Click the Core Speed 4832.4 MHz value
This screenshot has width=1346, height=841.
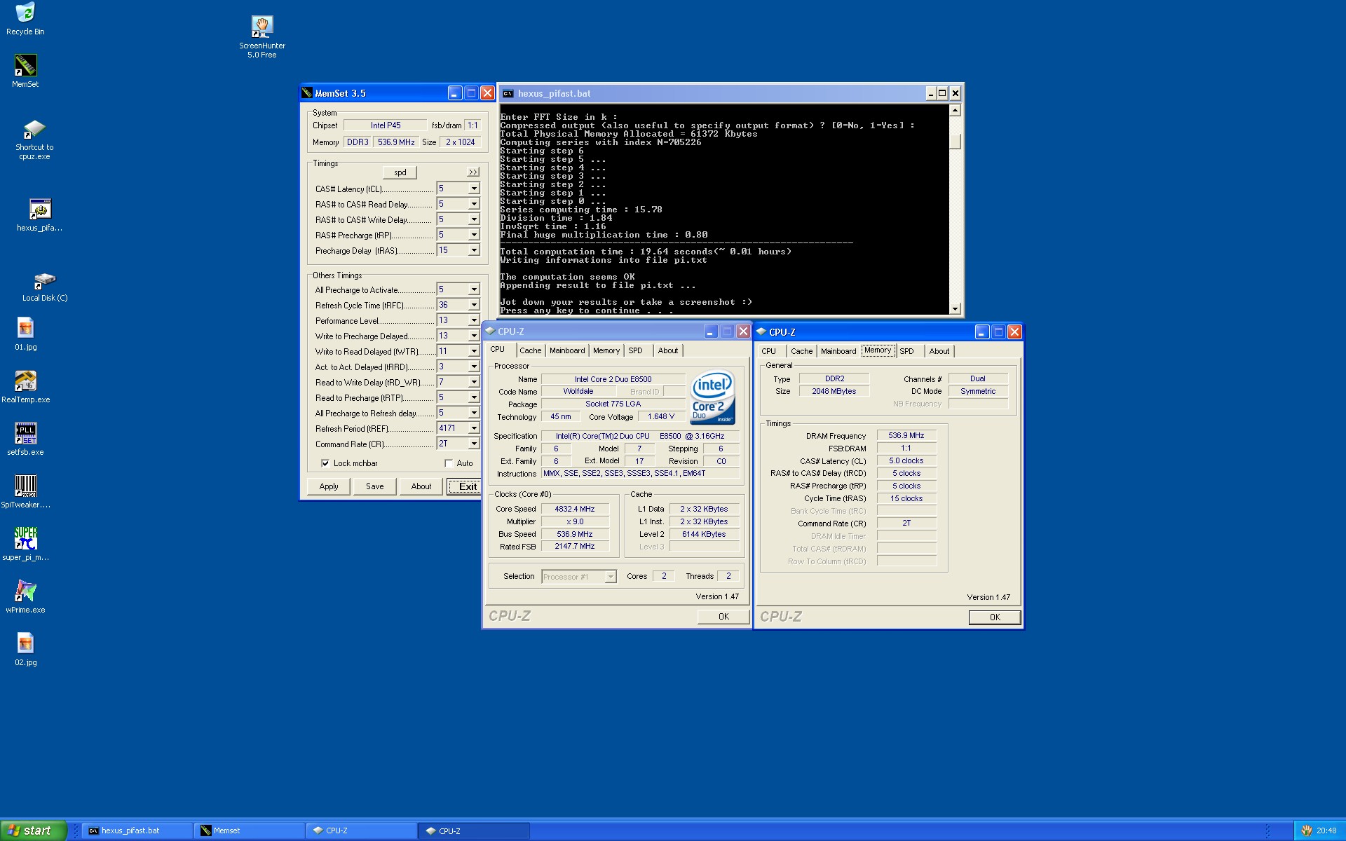pos(574,510)
